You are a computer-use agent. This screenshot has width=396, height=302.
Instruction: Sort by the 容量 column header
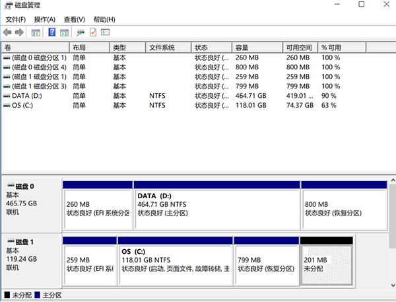pos(256,48)
